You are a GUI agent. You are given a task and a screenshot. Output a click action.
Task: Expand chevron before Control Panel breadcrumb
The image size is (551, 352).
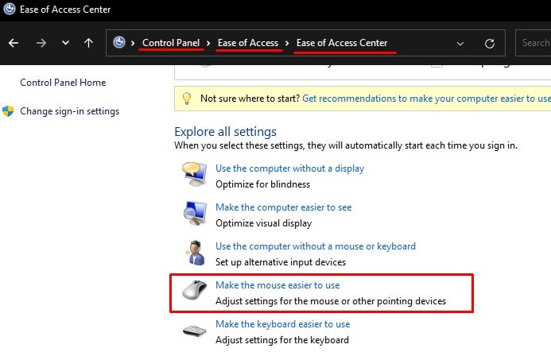pos(133,43)
